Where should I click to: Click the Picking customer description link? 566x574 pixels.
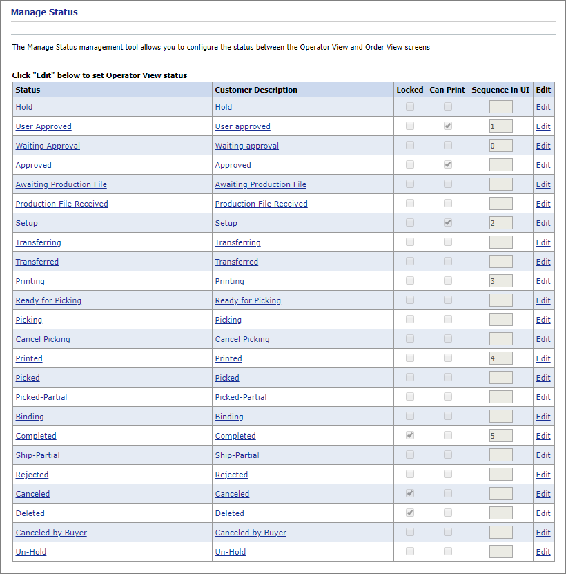[228, 320]
